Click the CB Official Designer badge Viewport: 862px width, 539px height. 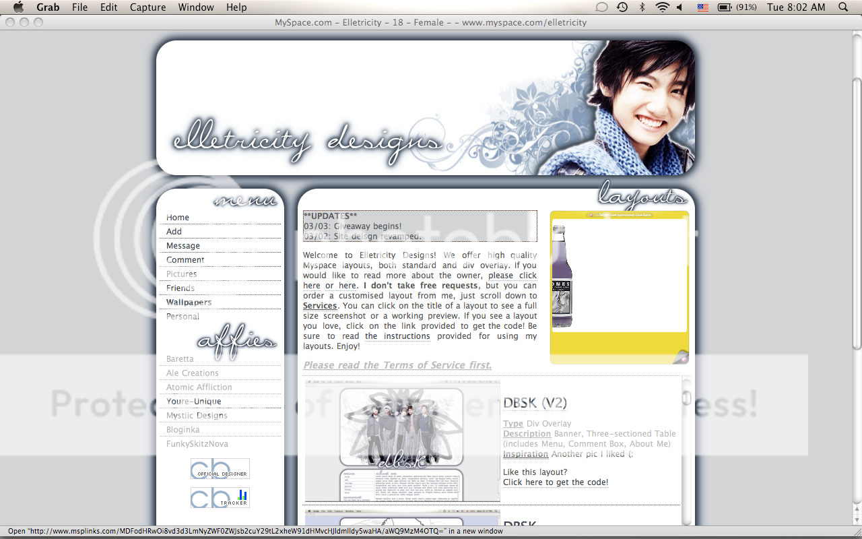click(x=220, y=469)
